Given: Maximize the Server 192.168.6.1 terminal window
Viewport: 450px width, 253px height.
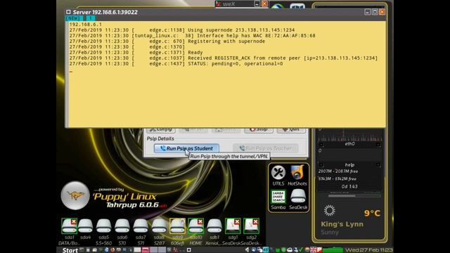Looking at the screenshot, I should point(375,12).
